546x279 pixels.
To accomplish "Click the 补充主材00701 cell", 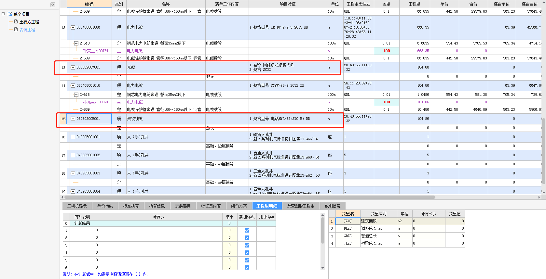I will 95,51.
